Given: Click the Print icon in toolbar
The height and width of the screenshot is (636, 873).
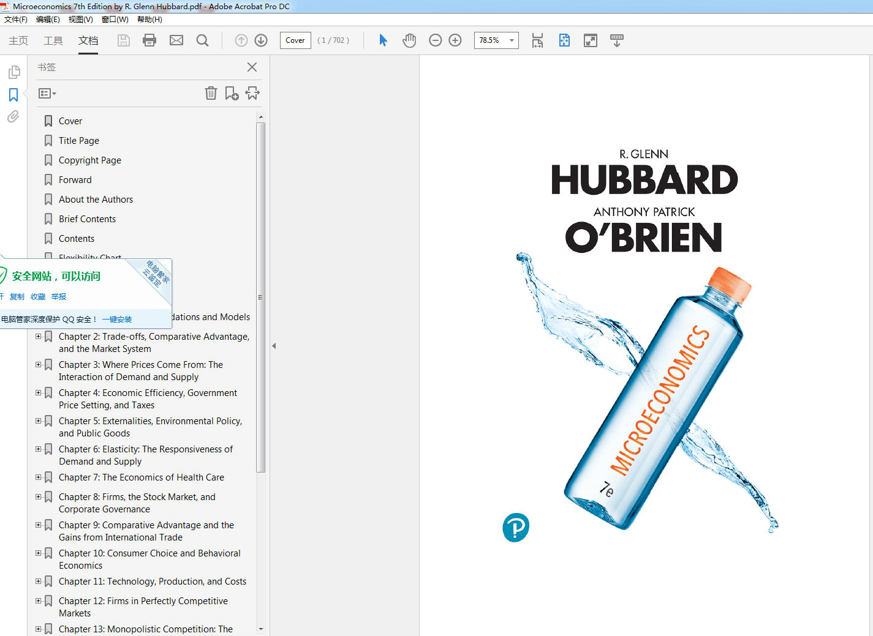Looking at the screenshot, I should tap(149, 40).
